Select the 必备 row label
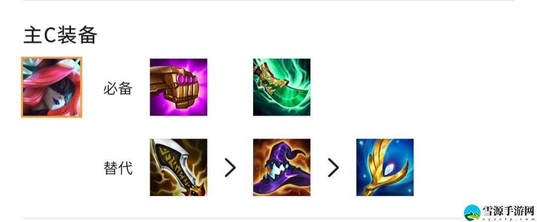 (x=118, y=89)
